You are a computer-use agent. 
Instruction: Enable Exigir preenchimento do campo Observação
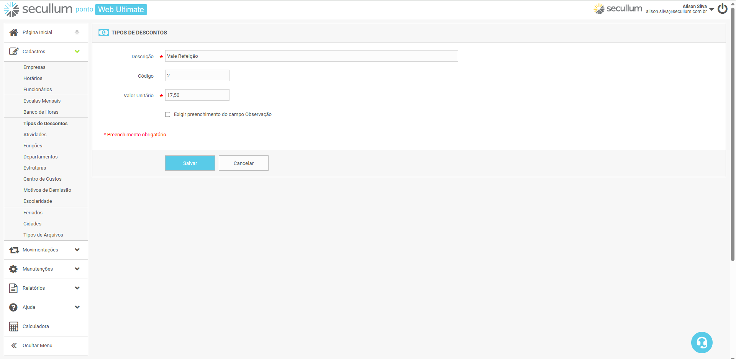[167, 114]
